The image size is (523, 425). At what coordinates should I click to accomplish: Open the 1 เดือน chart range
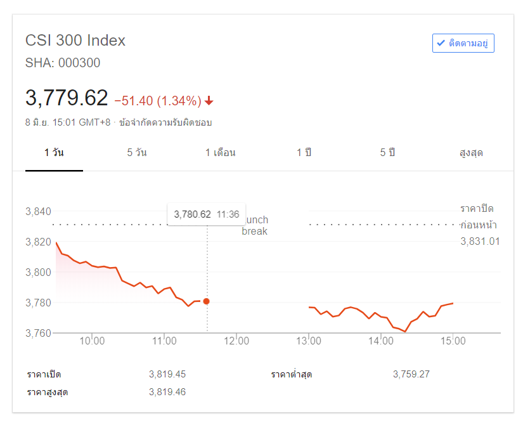(220, 153)
